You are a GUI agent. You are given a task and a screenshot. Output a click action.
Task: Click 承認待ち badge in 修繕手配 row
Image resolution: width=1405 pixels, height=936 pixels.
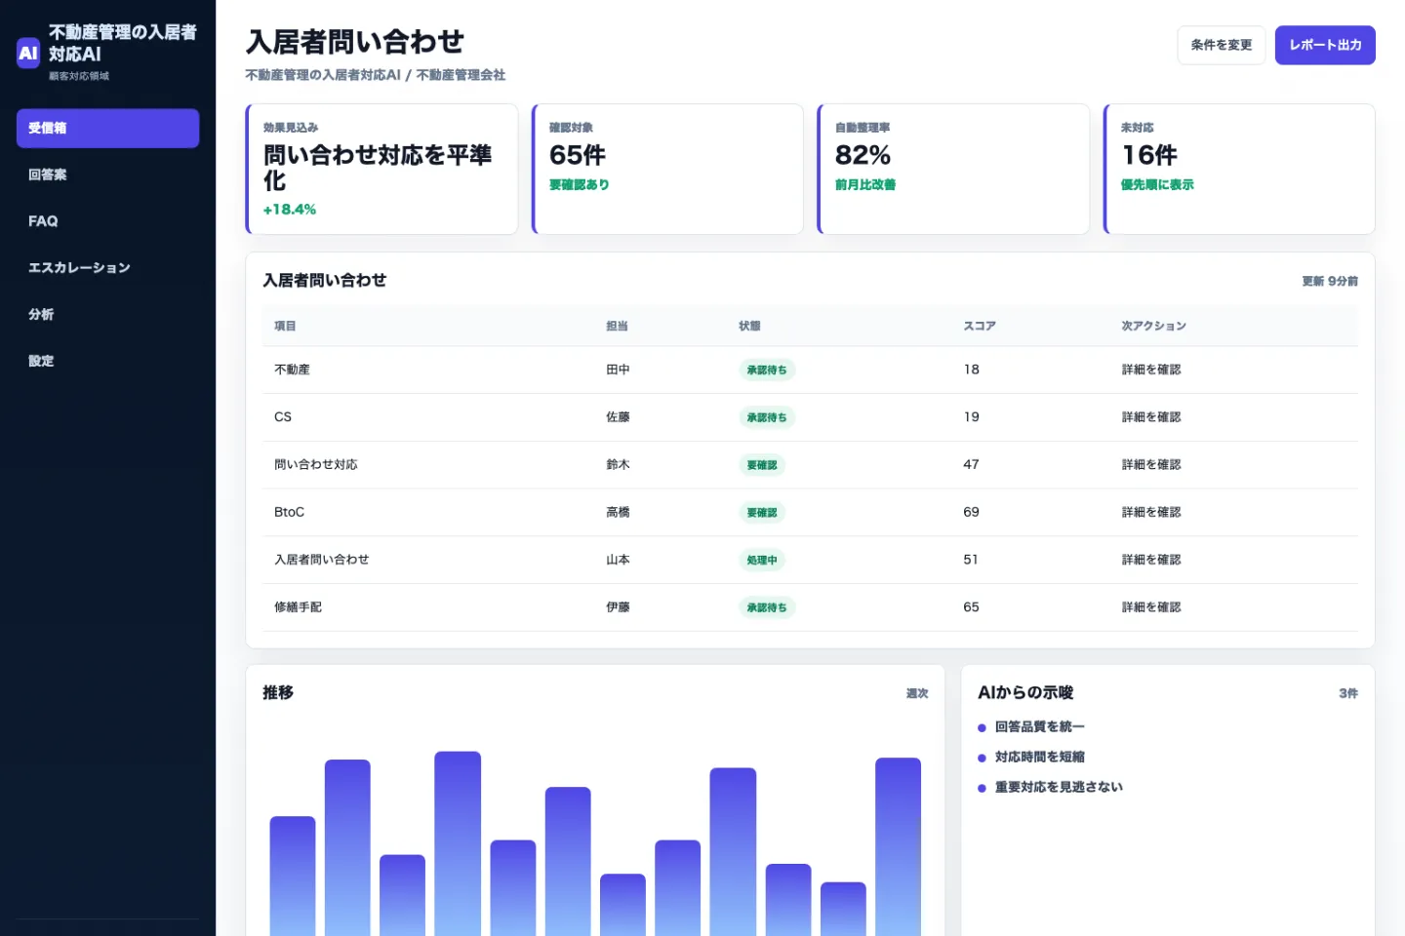point(767,607)
